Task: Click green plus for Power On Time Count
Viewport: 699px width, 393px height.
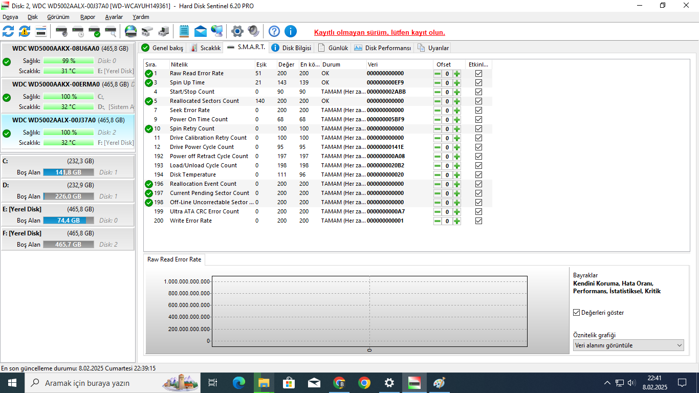Action: [x=457, y=120]
